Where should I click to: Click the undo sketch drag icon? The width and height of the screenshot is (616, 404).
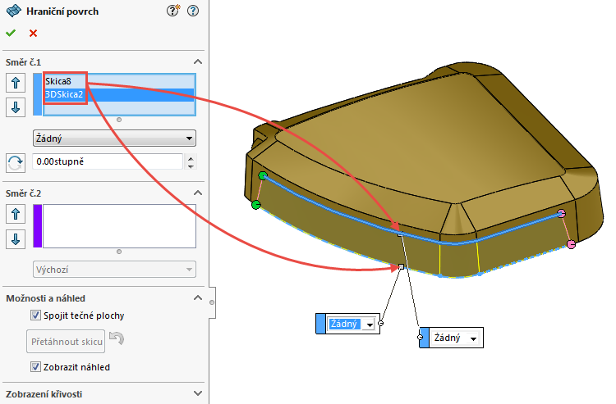pos(117,338)
